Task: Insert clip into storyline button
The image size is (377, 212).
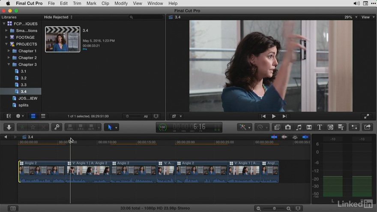Action: (x=81, y=127)
